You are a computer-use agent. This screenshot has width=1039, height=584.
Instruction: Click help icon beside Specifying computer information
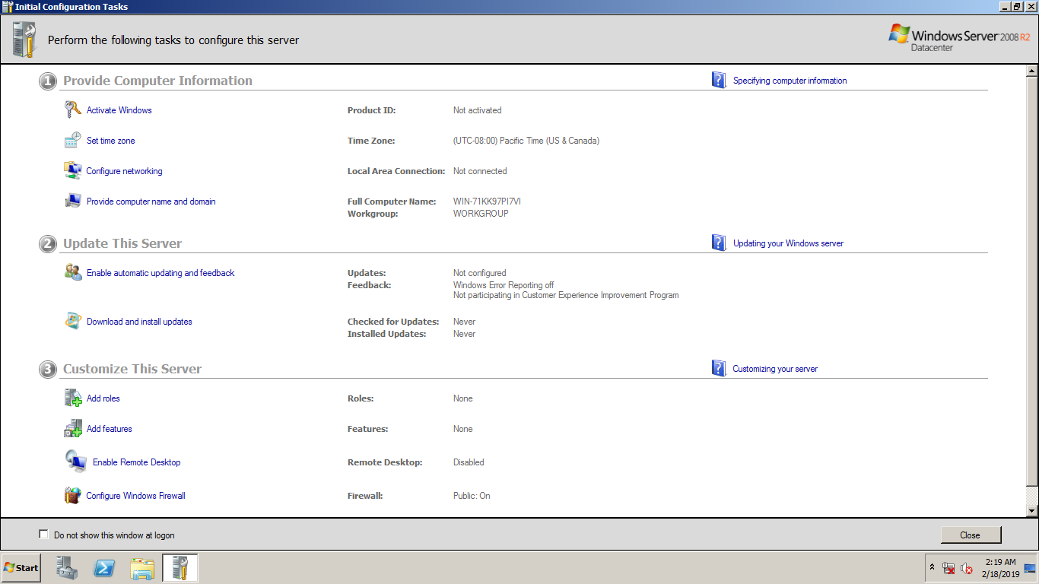[x=719, y=80]
